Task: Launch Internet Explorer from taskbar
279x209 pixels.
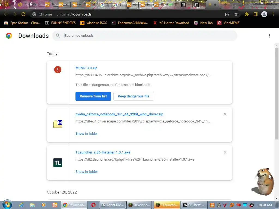Action: pos(21,205)
